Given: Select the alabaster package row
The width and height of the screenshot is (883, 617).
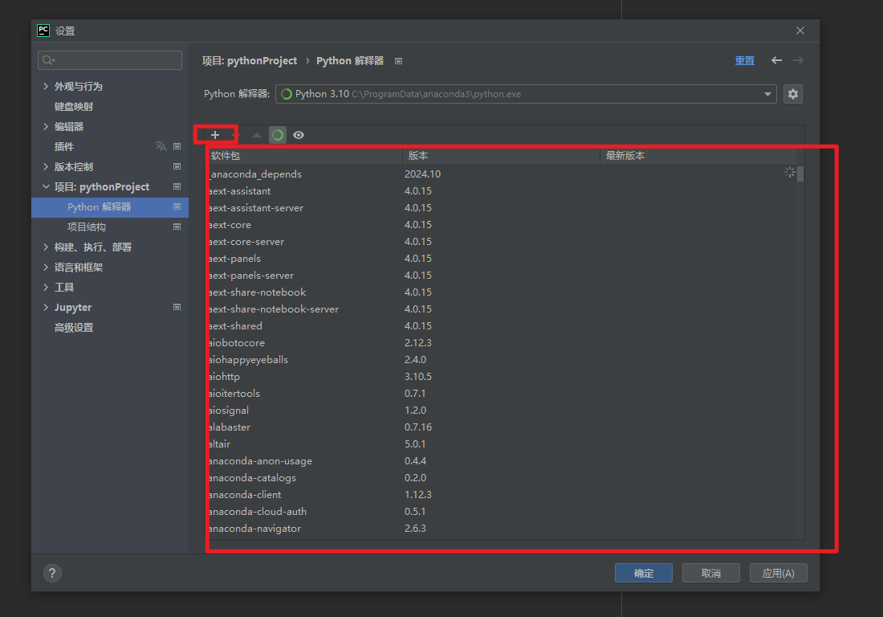Looking at the screenshot, I should pyautogui.click(x=501, y=427).
